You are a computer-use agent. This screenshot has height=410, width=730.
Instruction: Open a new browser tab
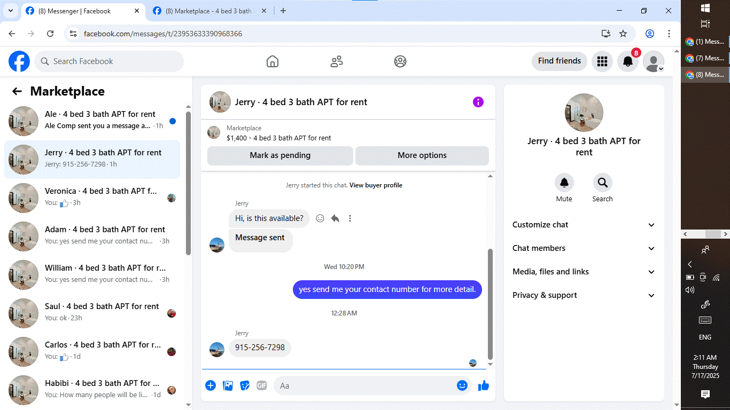(283, 11)
